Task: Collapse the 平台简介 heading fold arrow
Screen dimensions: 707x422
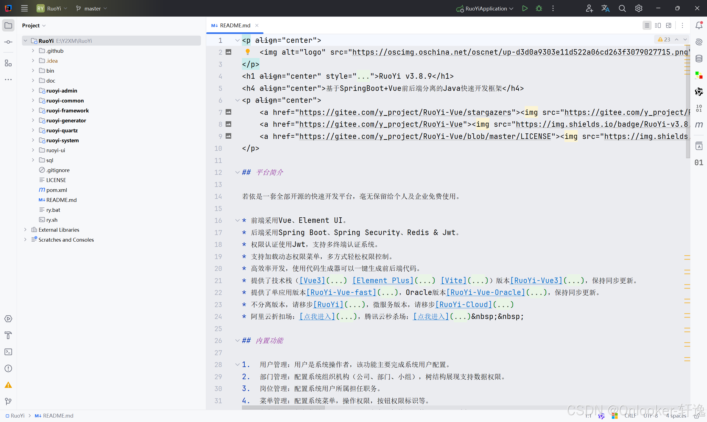Action: (238, 172)
